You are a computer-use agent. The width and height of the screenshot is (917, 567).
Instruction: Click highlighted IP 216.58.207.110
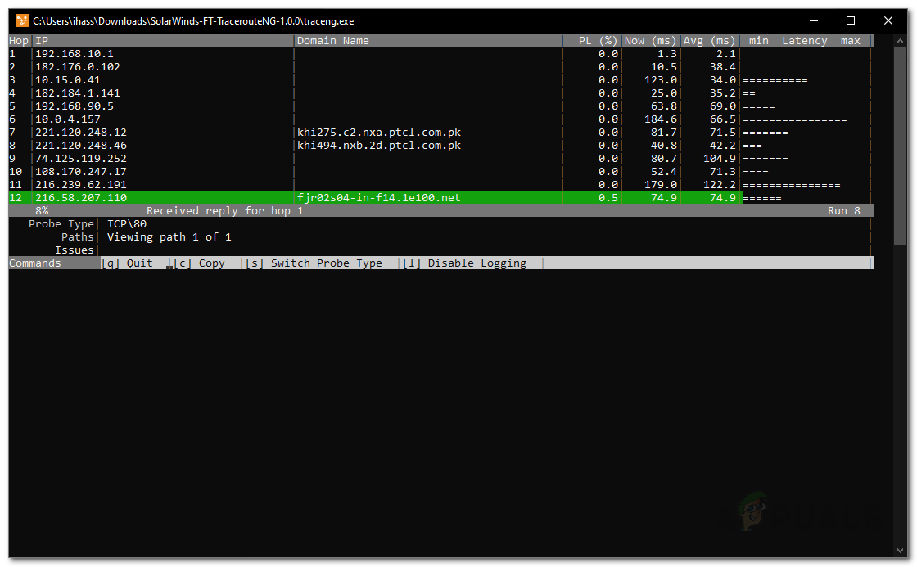pyautogui.click(x=81, y=197)
